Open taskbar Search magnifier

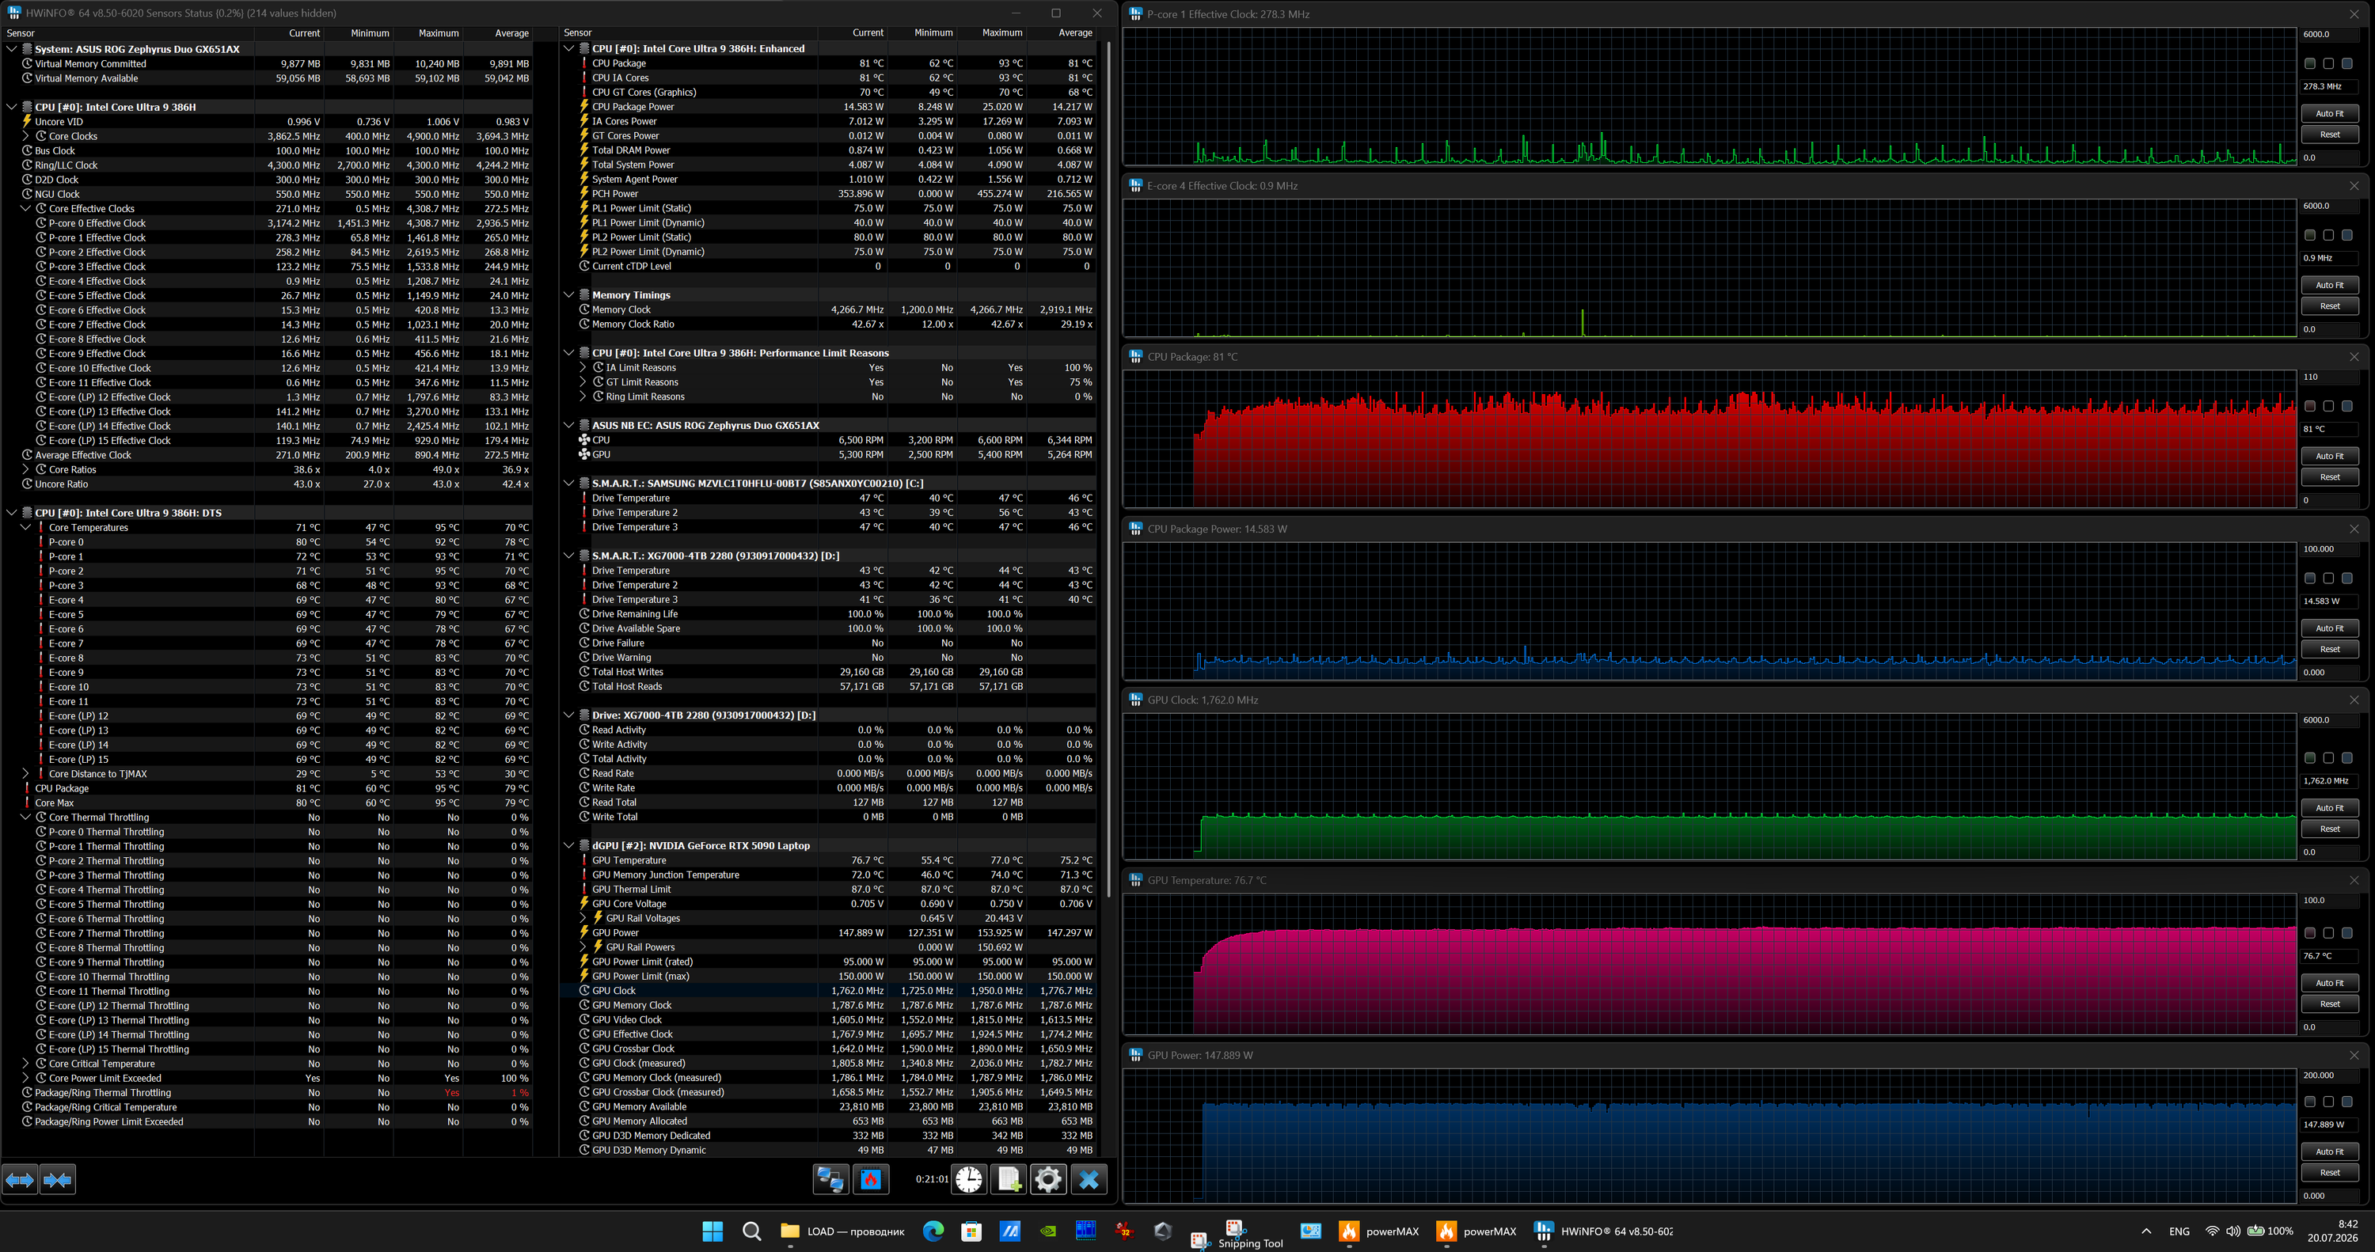pyautogui.click(x=751, y=1231)
